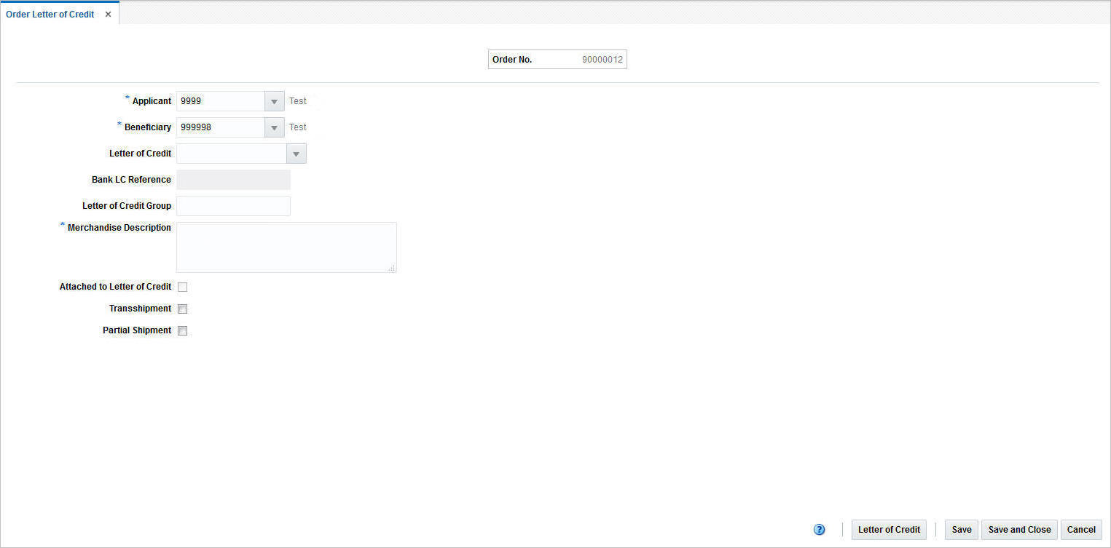The width and height of the screenshot is (1111, 548).
Task: Click into the Applicant field showing 9999
Action: coord(221,101)
